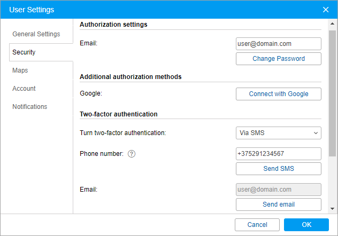Screen dimensions: 338x236
Task: Expand the two-factor authentication method dropdown
Action: (278, 132)
